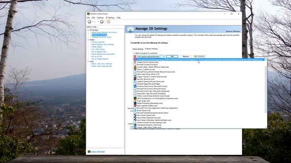
Task: Click the Restore Defaults link
Action: (233, 31)
